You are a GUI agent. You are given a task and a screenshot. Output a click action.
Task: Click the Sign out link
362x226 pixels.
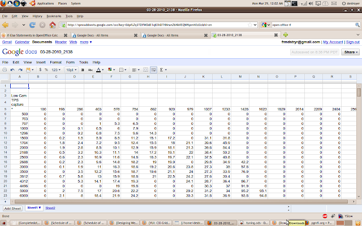[352, 42]
